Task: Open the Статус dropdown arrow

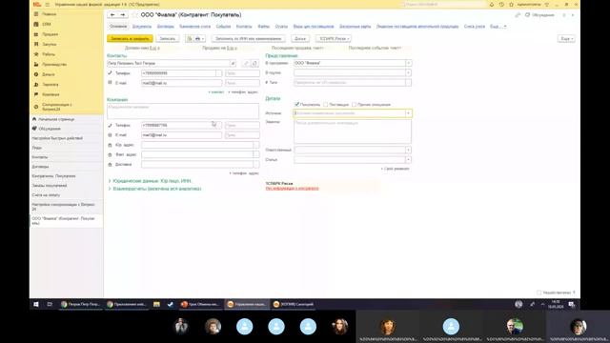Action: [409, 159]
